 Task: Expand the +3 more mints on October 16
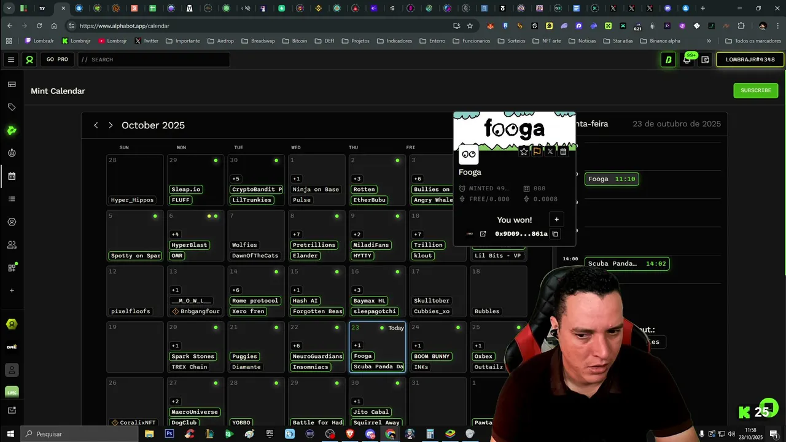357,290
